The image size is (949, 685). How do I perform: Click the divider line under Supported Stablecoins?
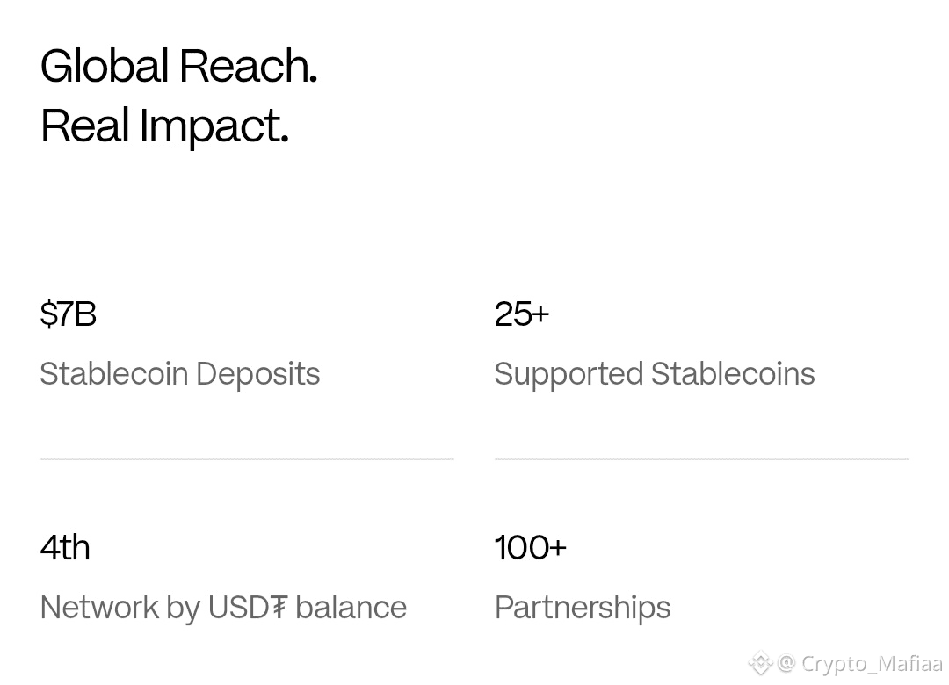tap(701, 458)
